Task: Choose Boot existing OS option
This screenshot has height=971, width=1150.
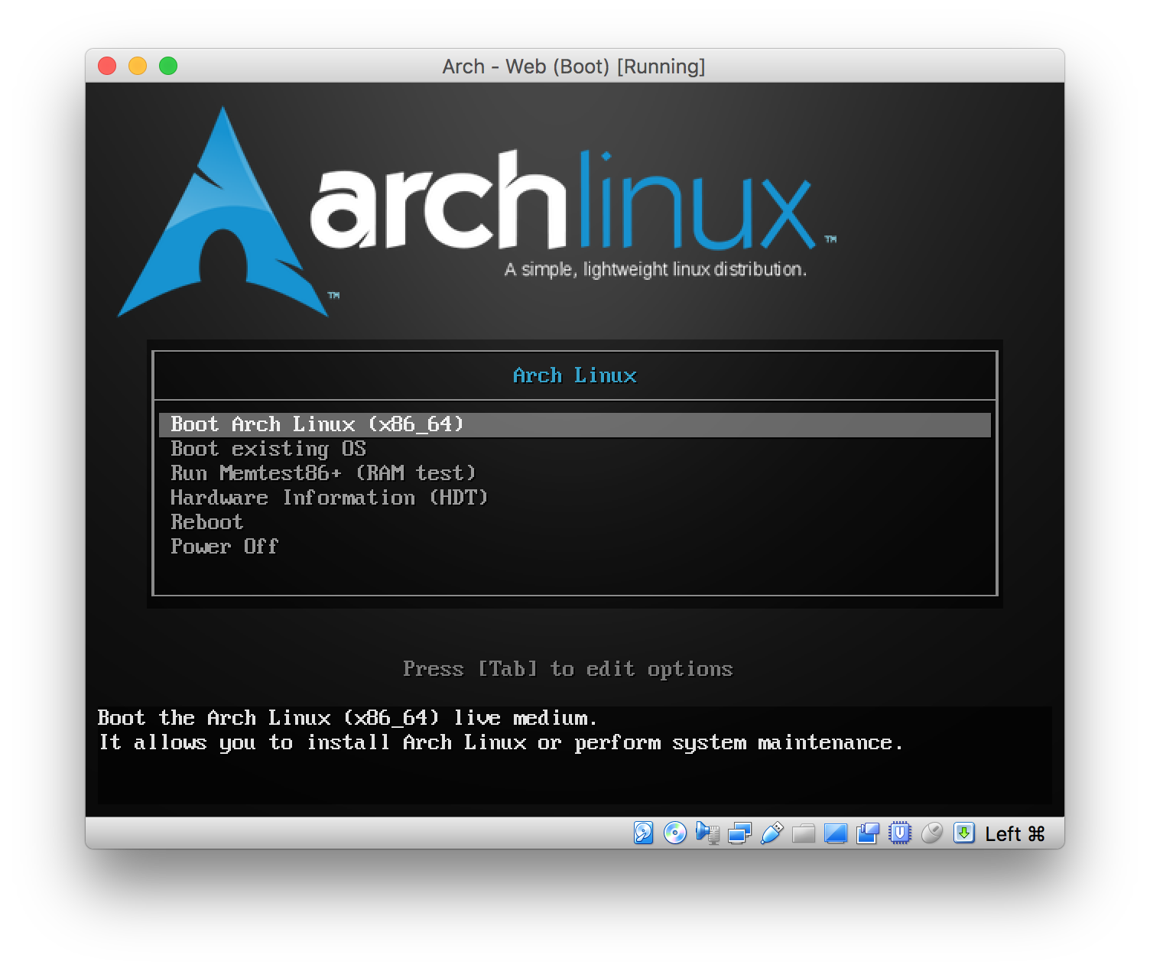Action: (268, 449)
